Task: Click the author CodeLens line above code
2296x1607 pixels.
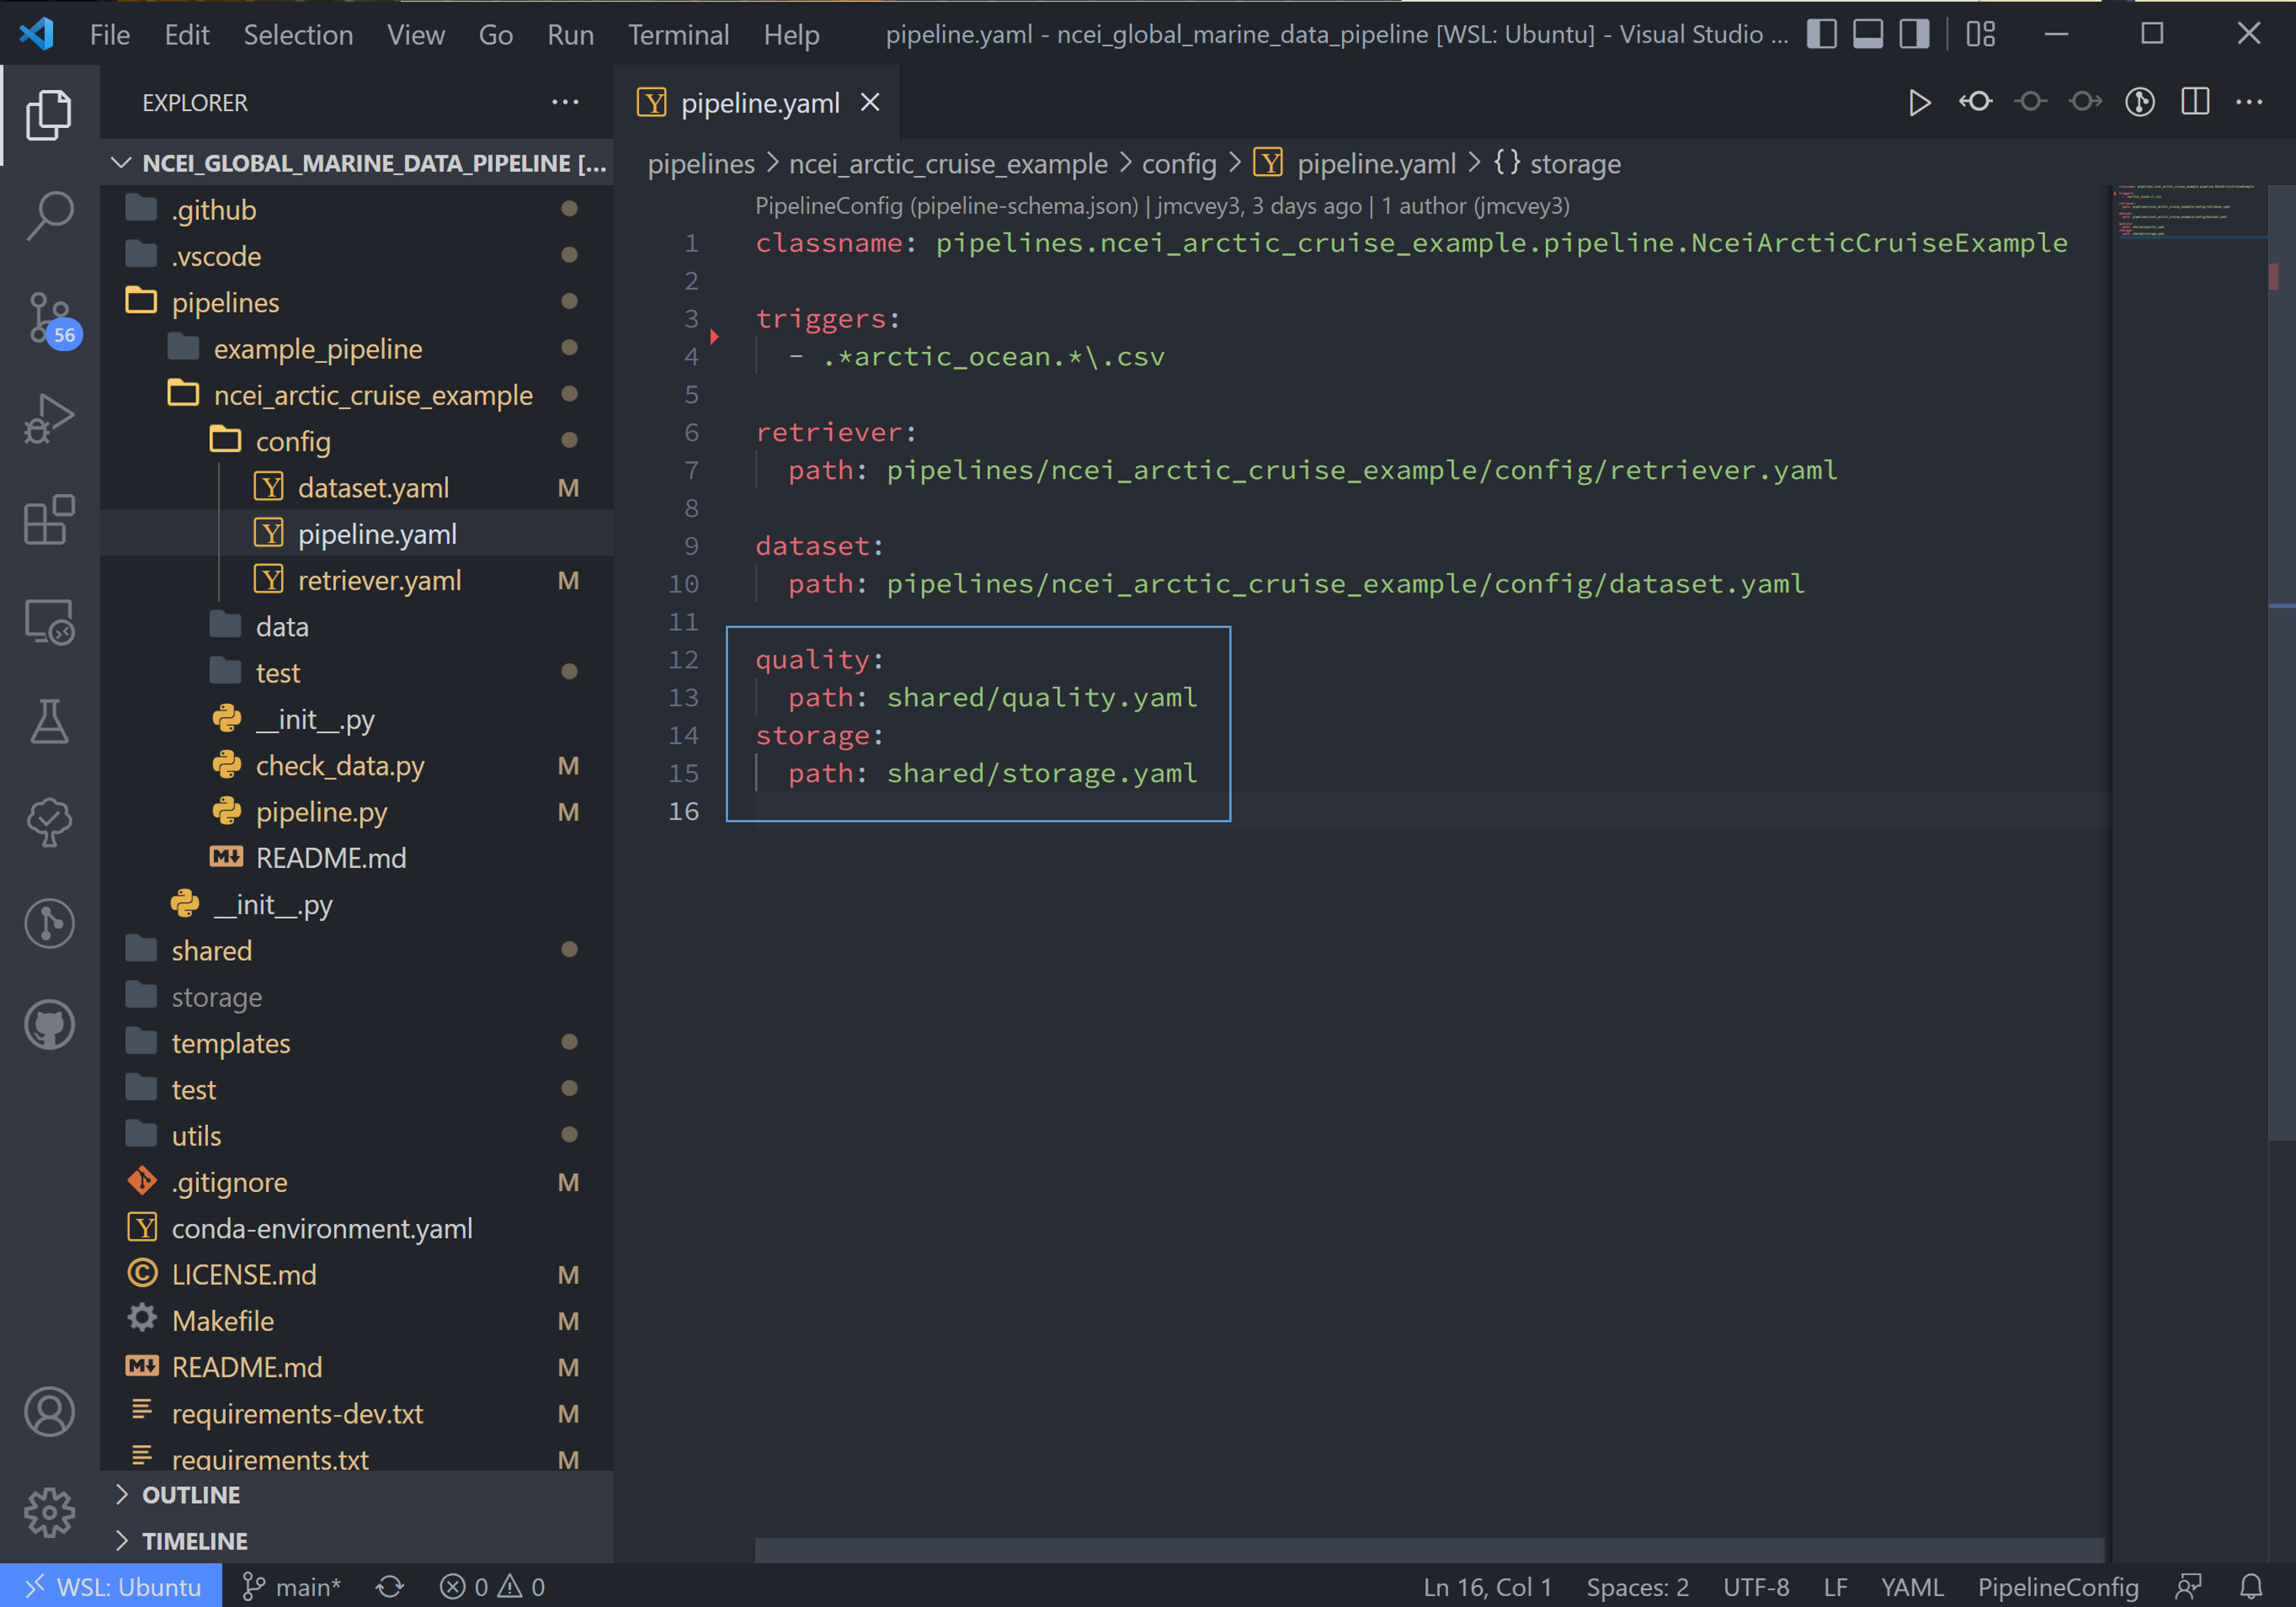Action: pos(1162,205)
